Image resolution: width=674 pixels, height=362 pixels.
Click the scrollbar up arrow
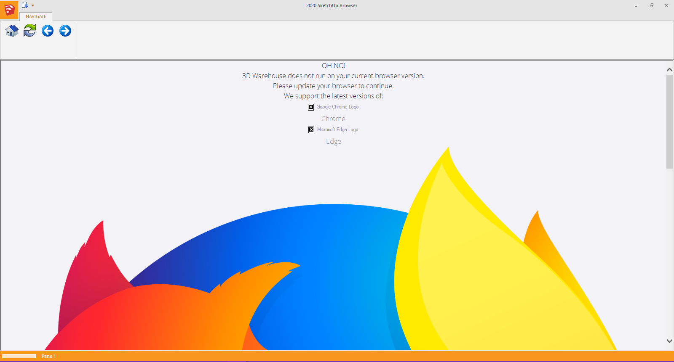669,69
